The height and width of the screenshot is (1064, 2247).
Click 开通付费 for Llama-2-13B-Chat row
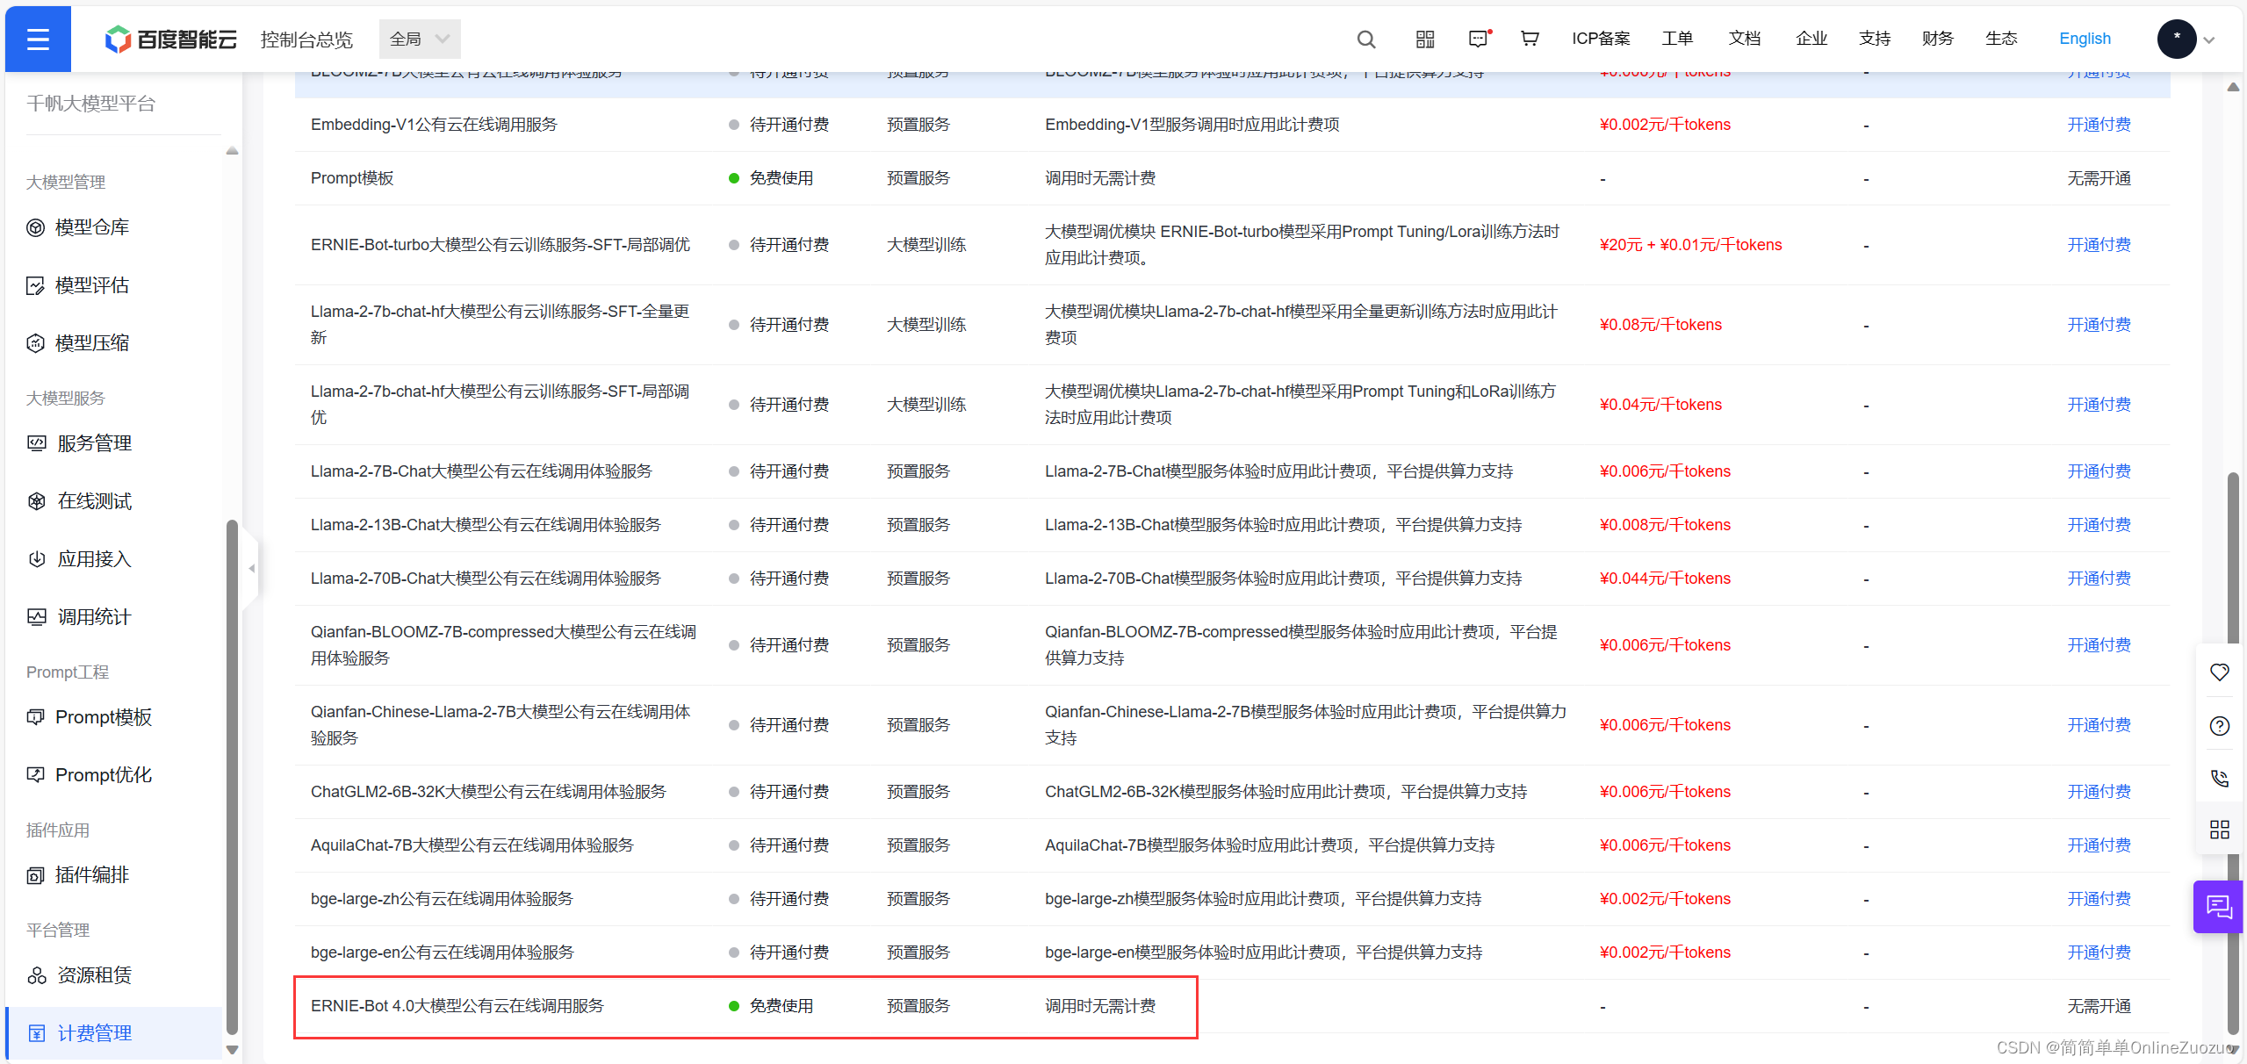pyautogui.click(x=2099, y=525)
